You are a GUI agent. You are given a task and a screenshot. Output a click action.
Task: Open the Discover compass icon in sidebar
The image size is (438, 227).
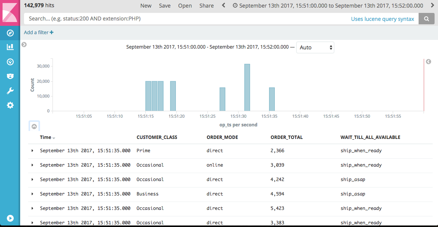(x=10, y=33)
